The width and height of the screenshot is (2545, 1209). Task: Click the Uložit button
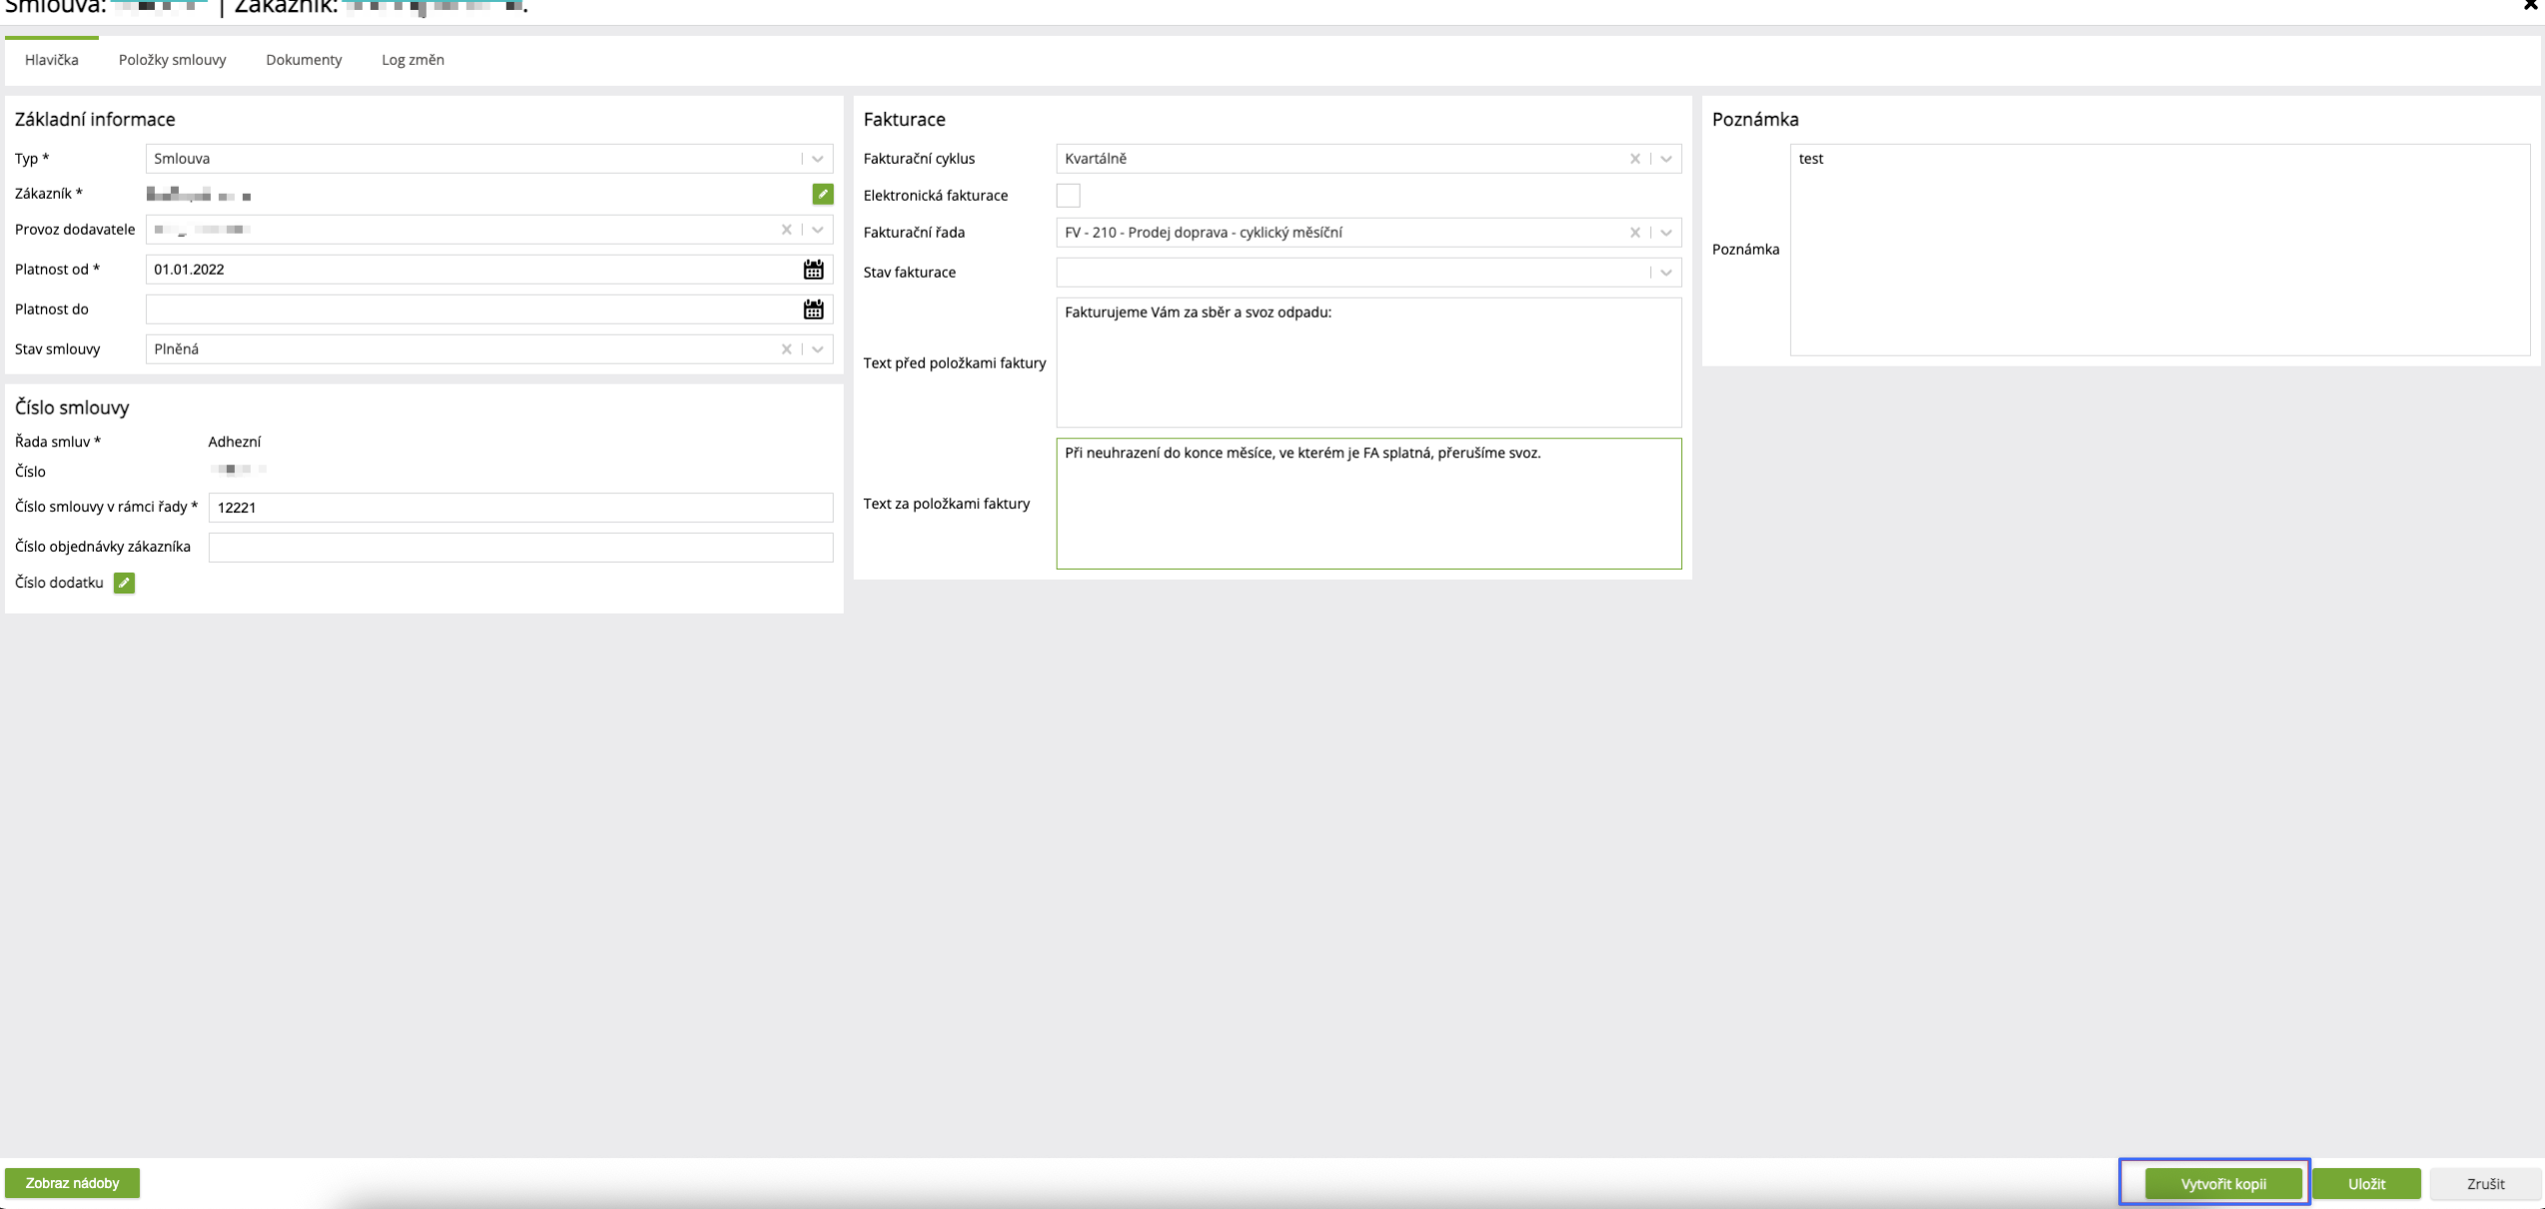click(2366, 1183)
